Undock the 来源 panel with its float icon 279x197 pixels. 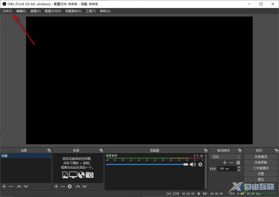click(101, 151)
